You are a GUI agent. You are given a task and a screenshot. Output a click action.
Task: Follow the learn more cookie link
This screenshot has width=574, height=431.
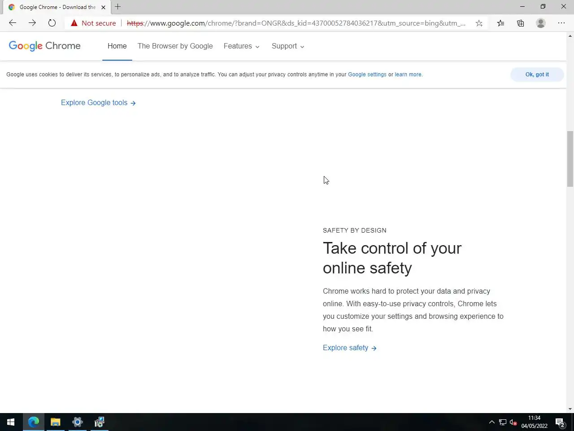pos(408,75)
